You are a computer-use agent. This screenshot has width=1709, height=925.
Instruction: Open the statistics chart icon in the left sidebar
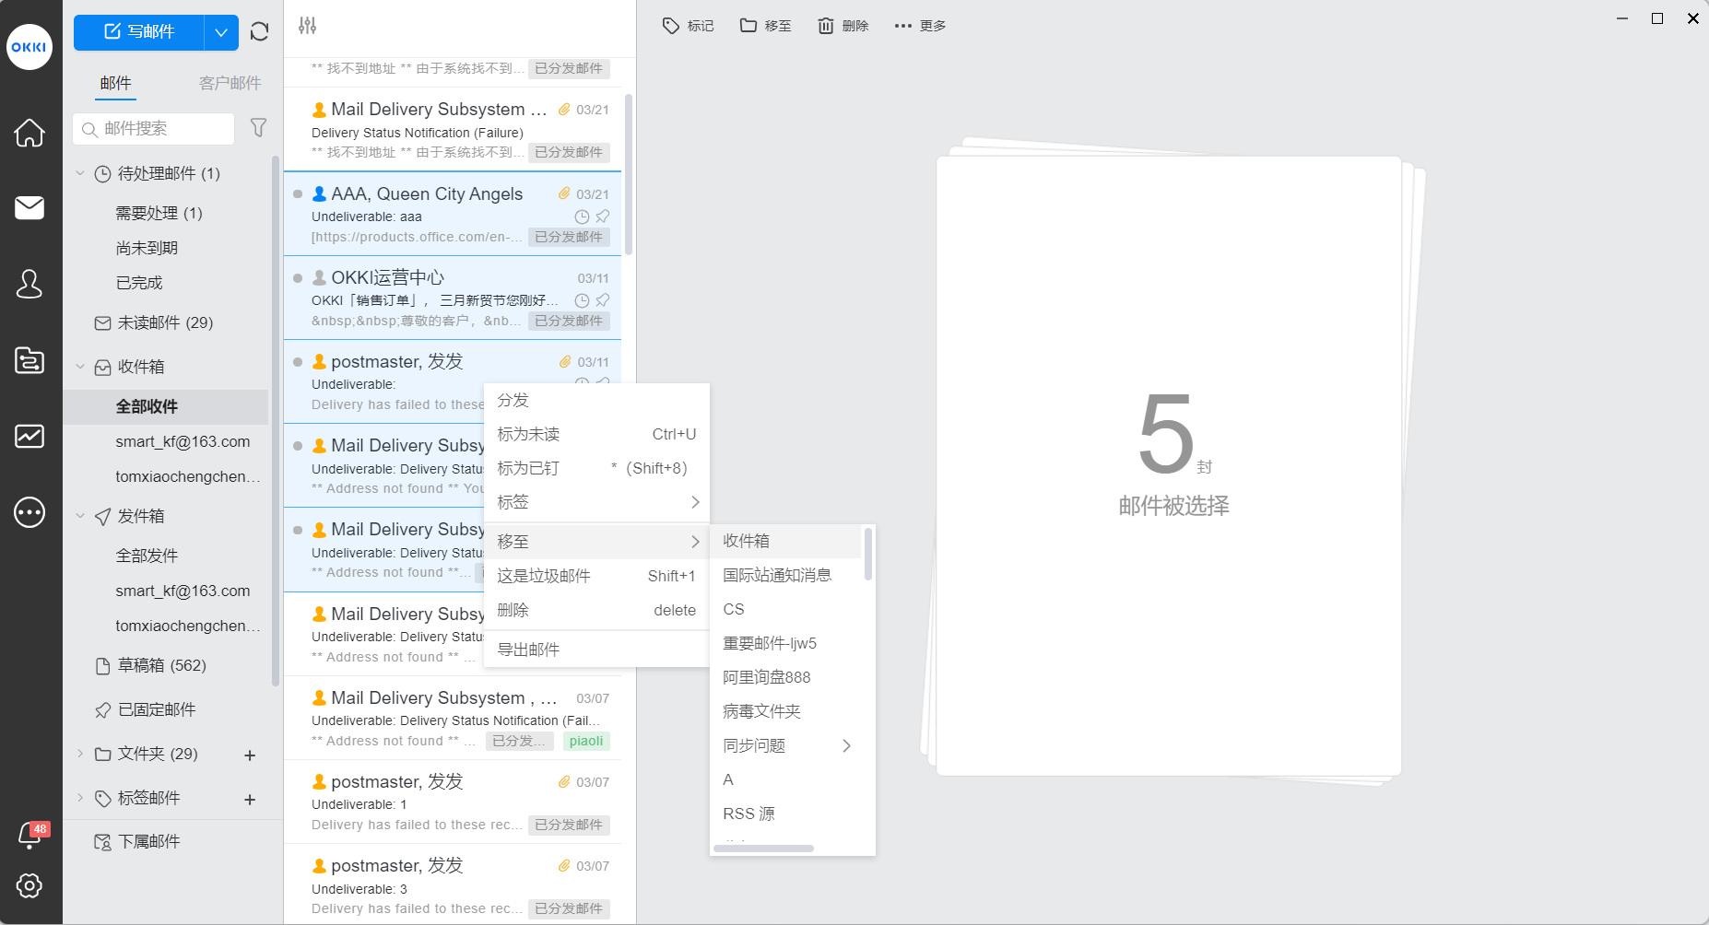(x=29, y=436)
